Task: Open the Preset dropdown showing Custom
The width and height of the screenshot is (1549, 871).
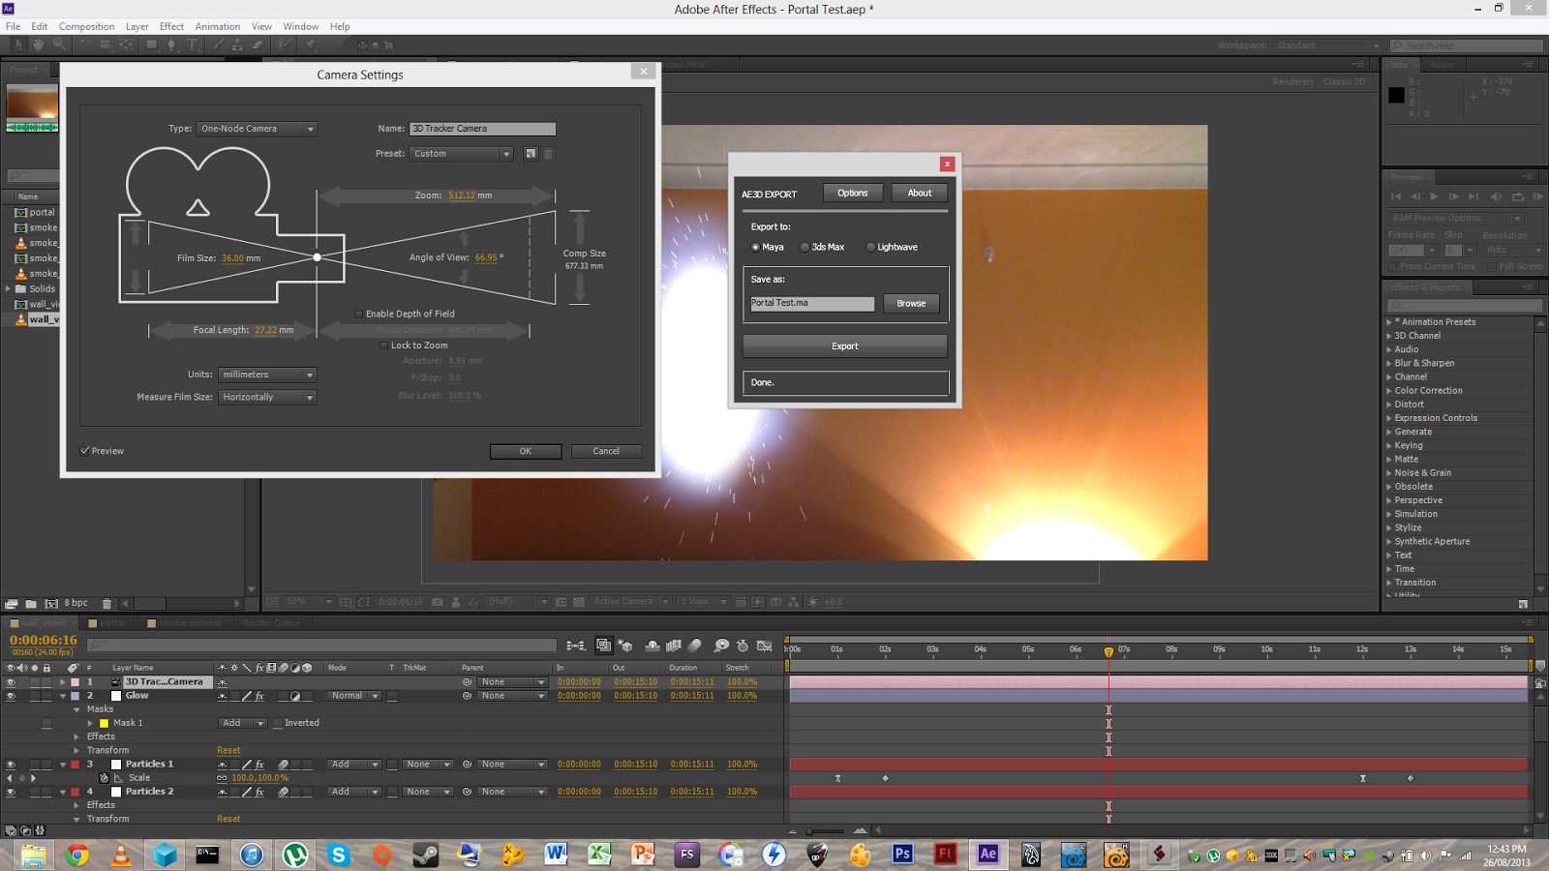Action: point(461,154)
